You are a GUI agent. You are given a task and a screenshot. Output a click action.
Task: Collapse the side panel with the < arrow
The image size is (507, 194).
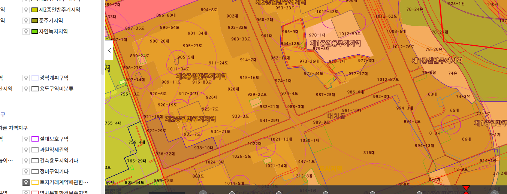[x=109, y=50]
